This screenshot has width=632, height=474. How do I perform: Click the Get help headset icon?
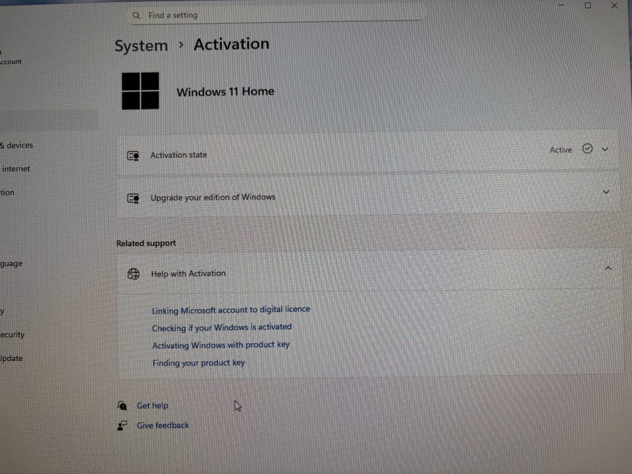point(122,406)
